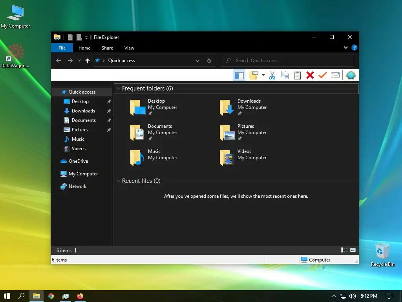
Task: Select the Pictures folder in Frequent folders
Action: (243, 133)
